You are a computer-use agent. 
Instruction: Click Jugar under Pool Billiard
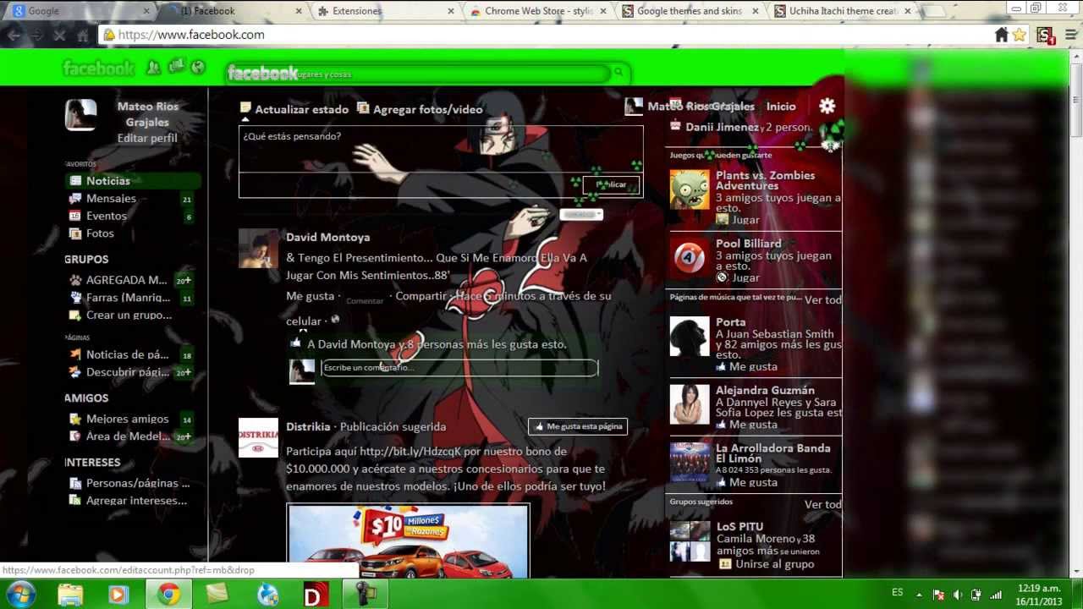(x=745, y=277)
